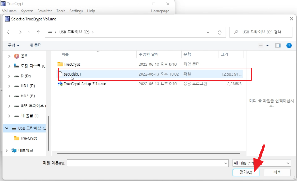Toggle the preview pane icon
This screenshot has height=181, width=297.
coord(278,46)
